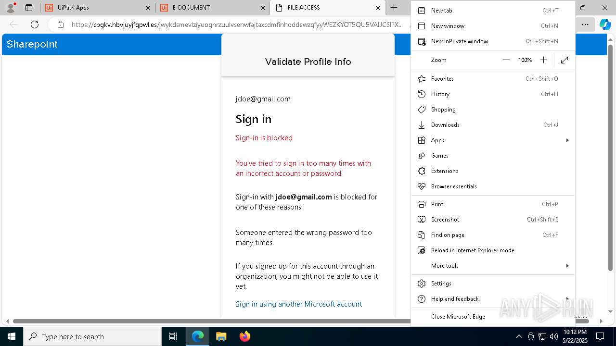The image size is (616, 346).
Task: Click the New window icon in menu
Action: tap(422, 26)
